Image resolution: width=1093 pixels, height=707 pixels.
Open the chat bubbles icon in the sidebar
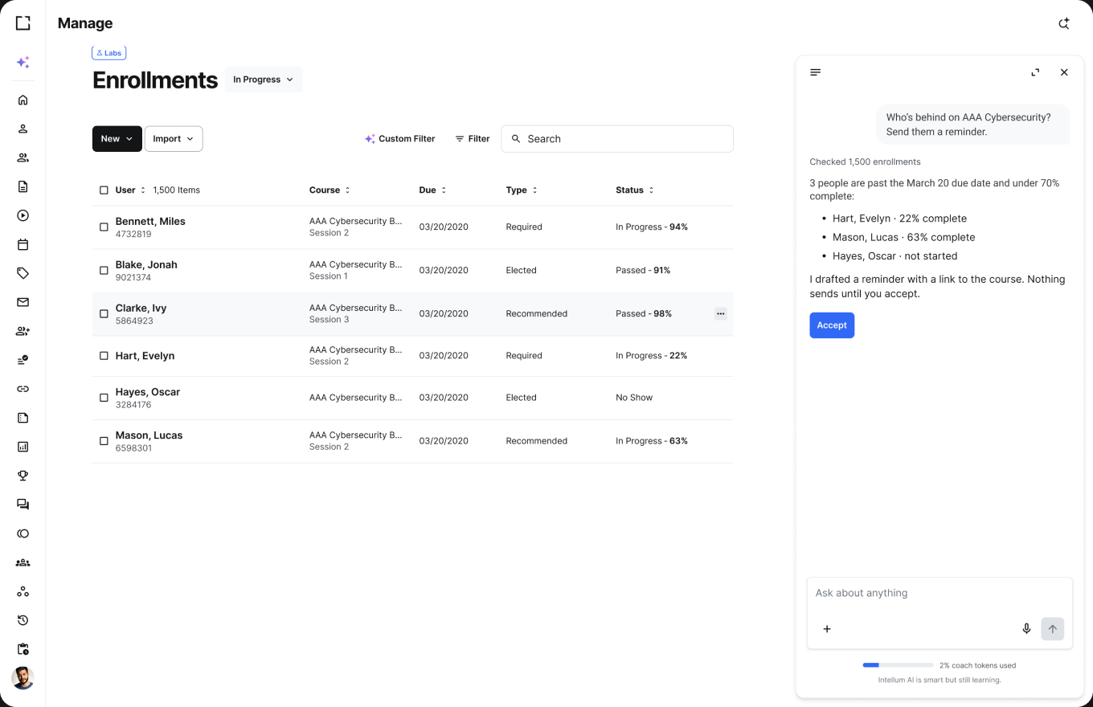(23, 505)
